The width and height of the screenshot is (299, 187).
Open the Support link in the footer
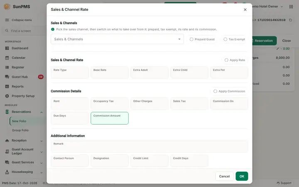tap(284, 183)
